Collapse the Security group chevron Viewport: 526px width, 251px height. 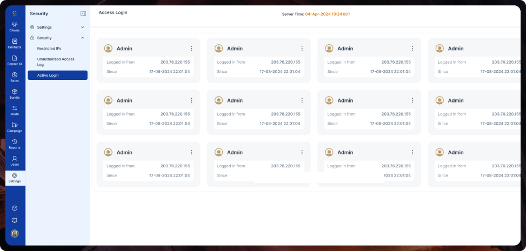[83, 38]
